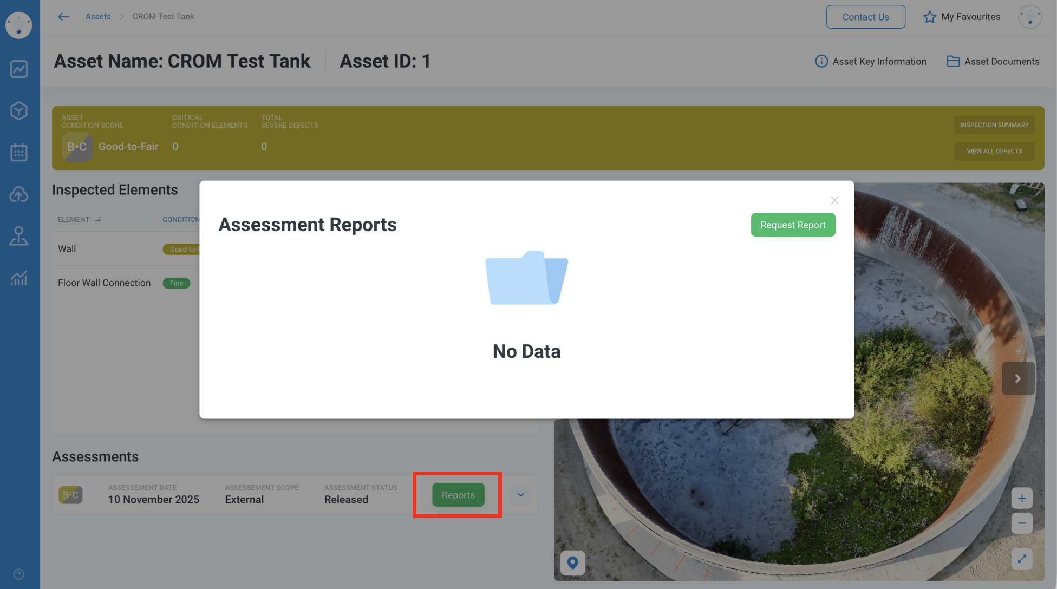Screen dimensions: 1057x589
Task: Expand image to fullscreen view
Action: pyautogui.click(x=1021, y=559)
